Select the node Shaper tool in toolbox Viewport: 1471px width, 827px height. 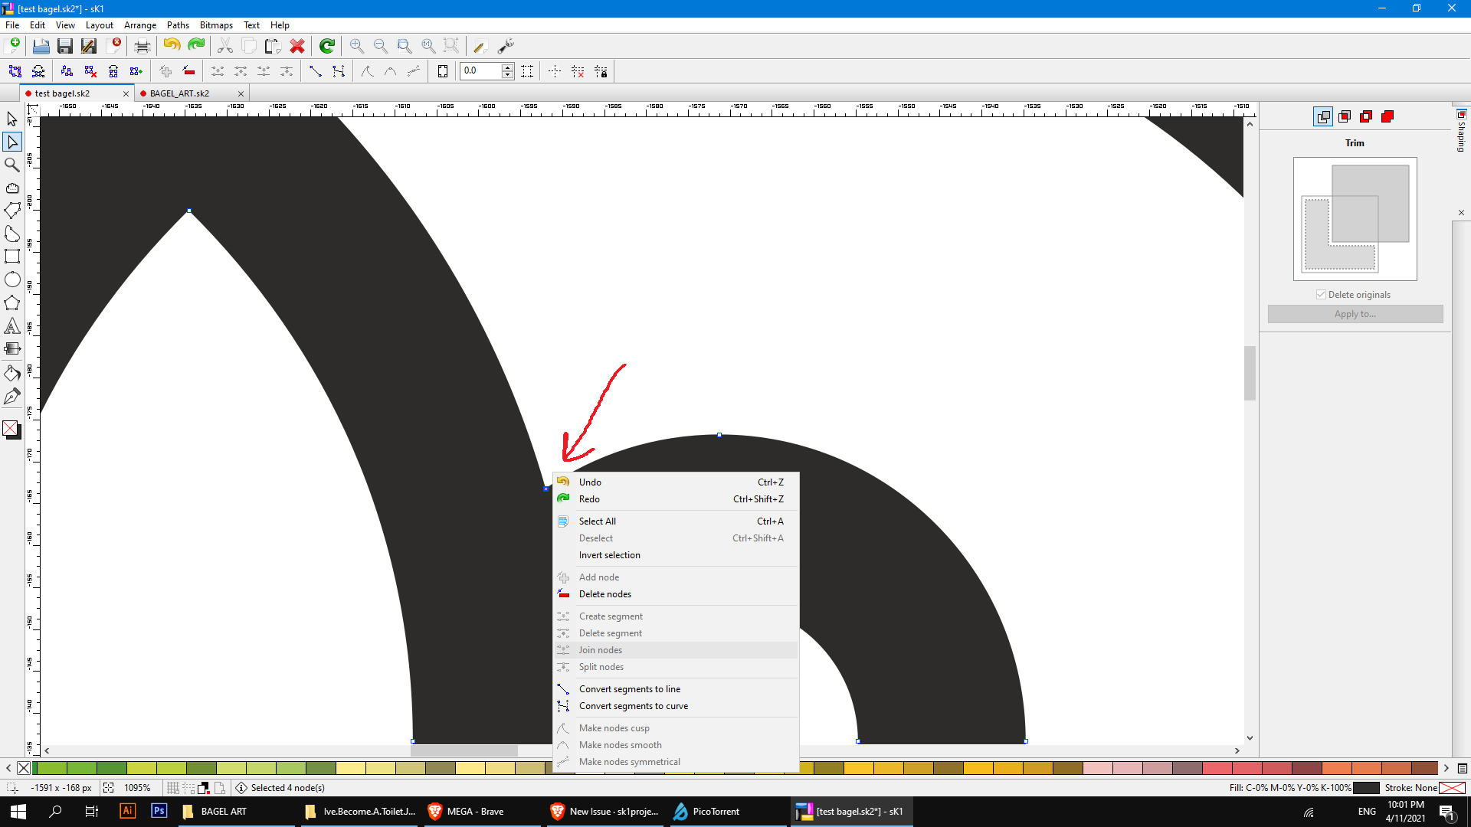[12, 142]
